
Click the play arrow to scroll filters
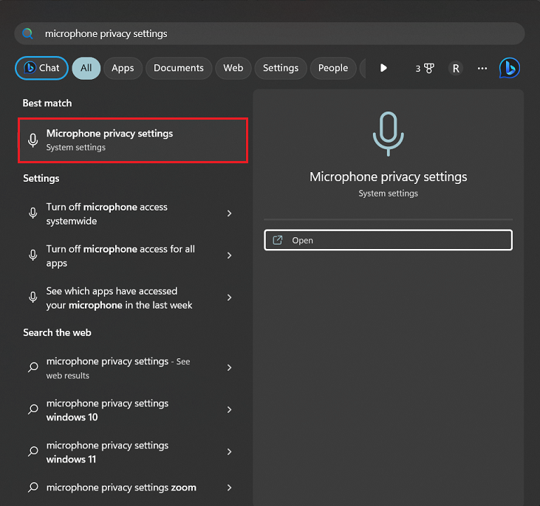(x=383, y=68)
